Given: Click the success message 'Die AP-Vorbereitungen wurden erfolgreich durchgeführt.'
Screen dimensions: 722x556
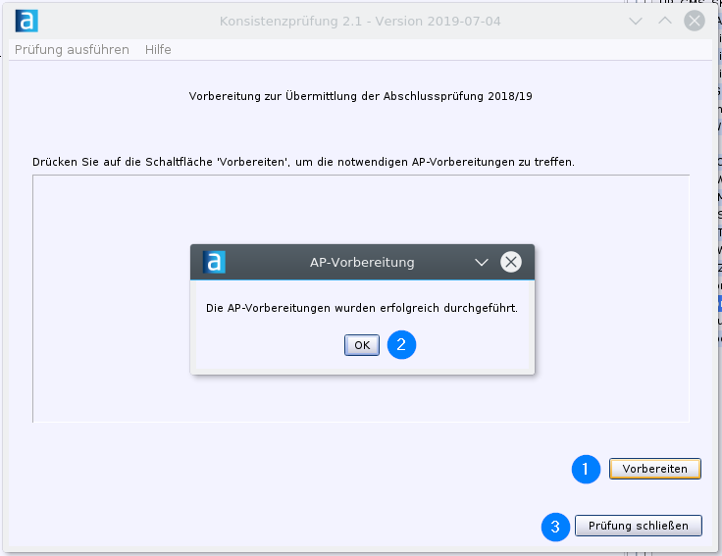Looking at the screenshot, I should pos(362,308).
